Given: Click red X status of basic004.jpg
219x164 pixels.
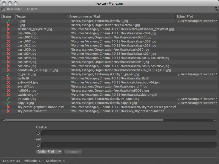Looking at the screenshot, I should click(x=8, y=33).
